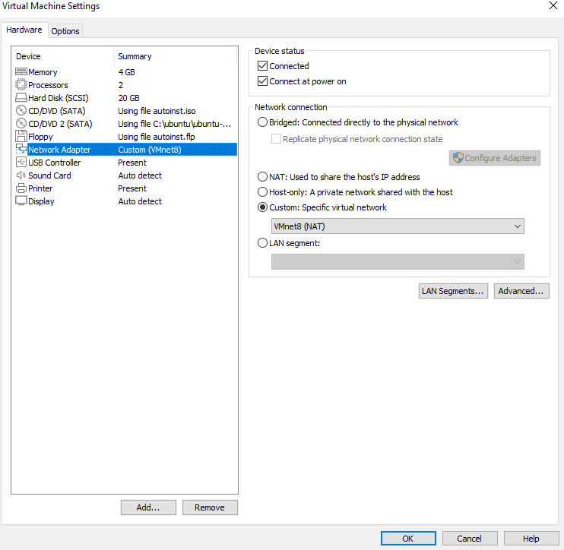Click the Network Adapter icon
This screenshot has width=564, height=550.
(21, 149)
